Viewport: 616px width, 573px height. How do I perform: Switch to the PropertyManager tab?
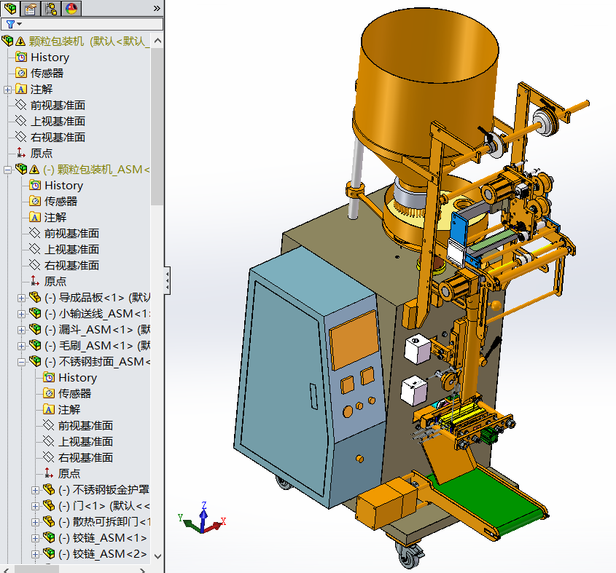coord(30,8)
